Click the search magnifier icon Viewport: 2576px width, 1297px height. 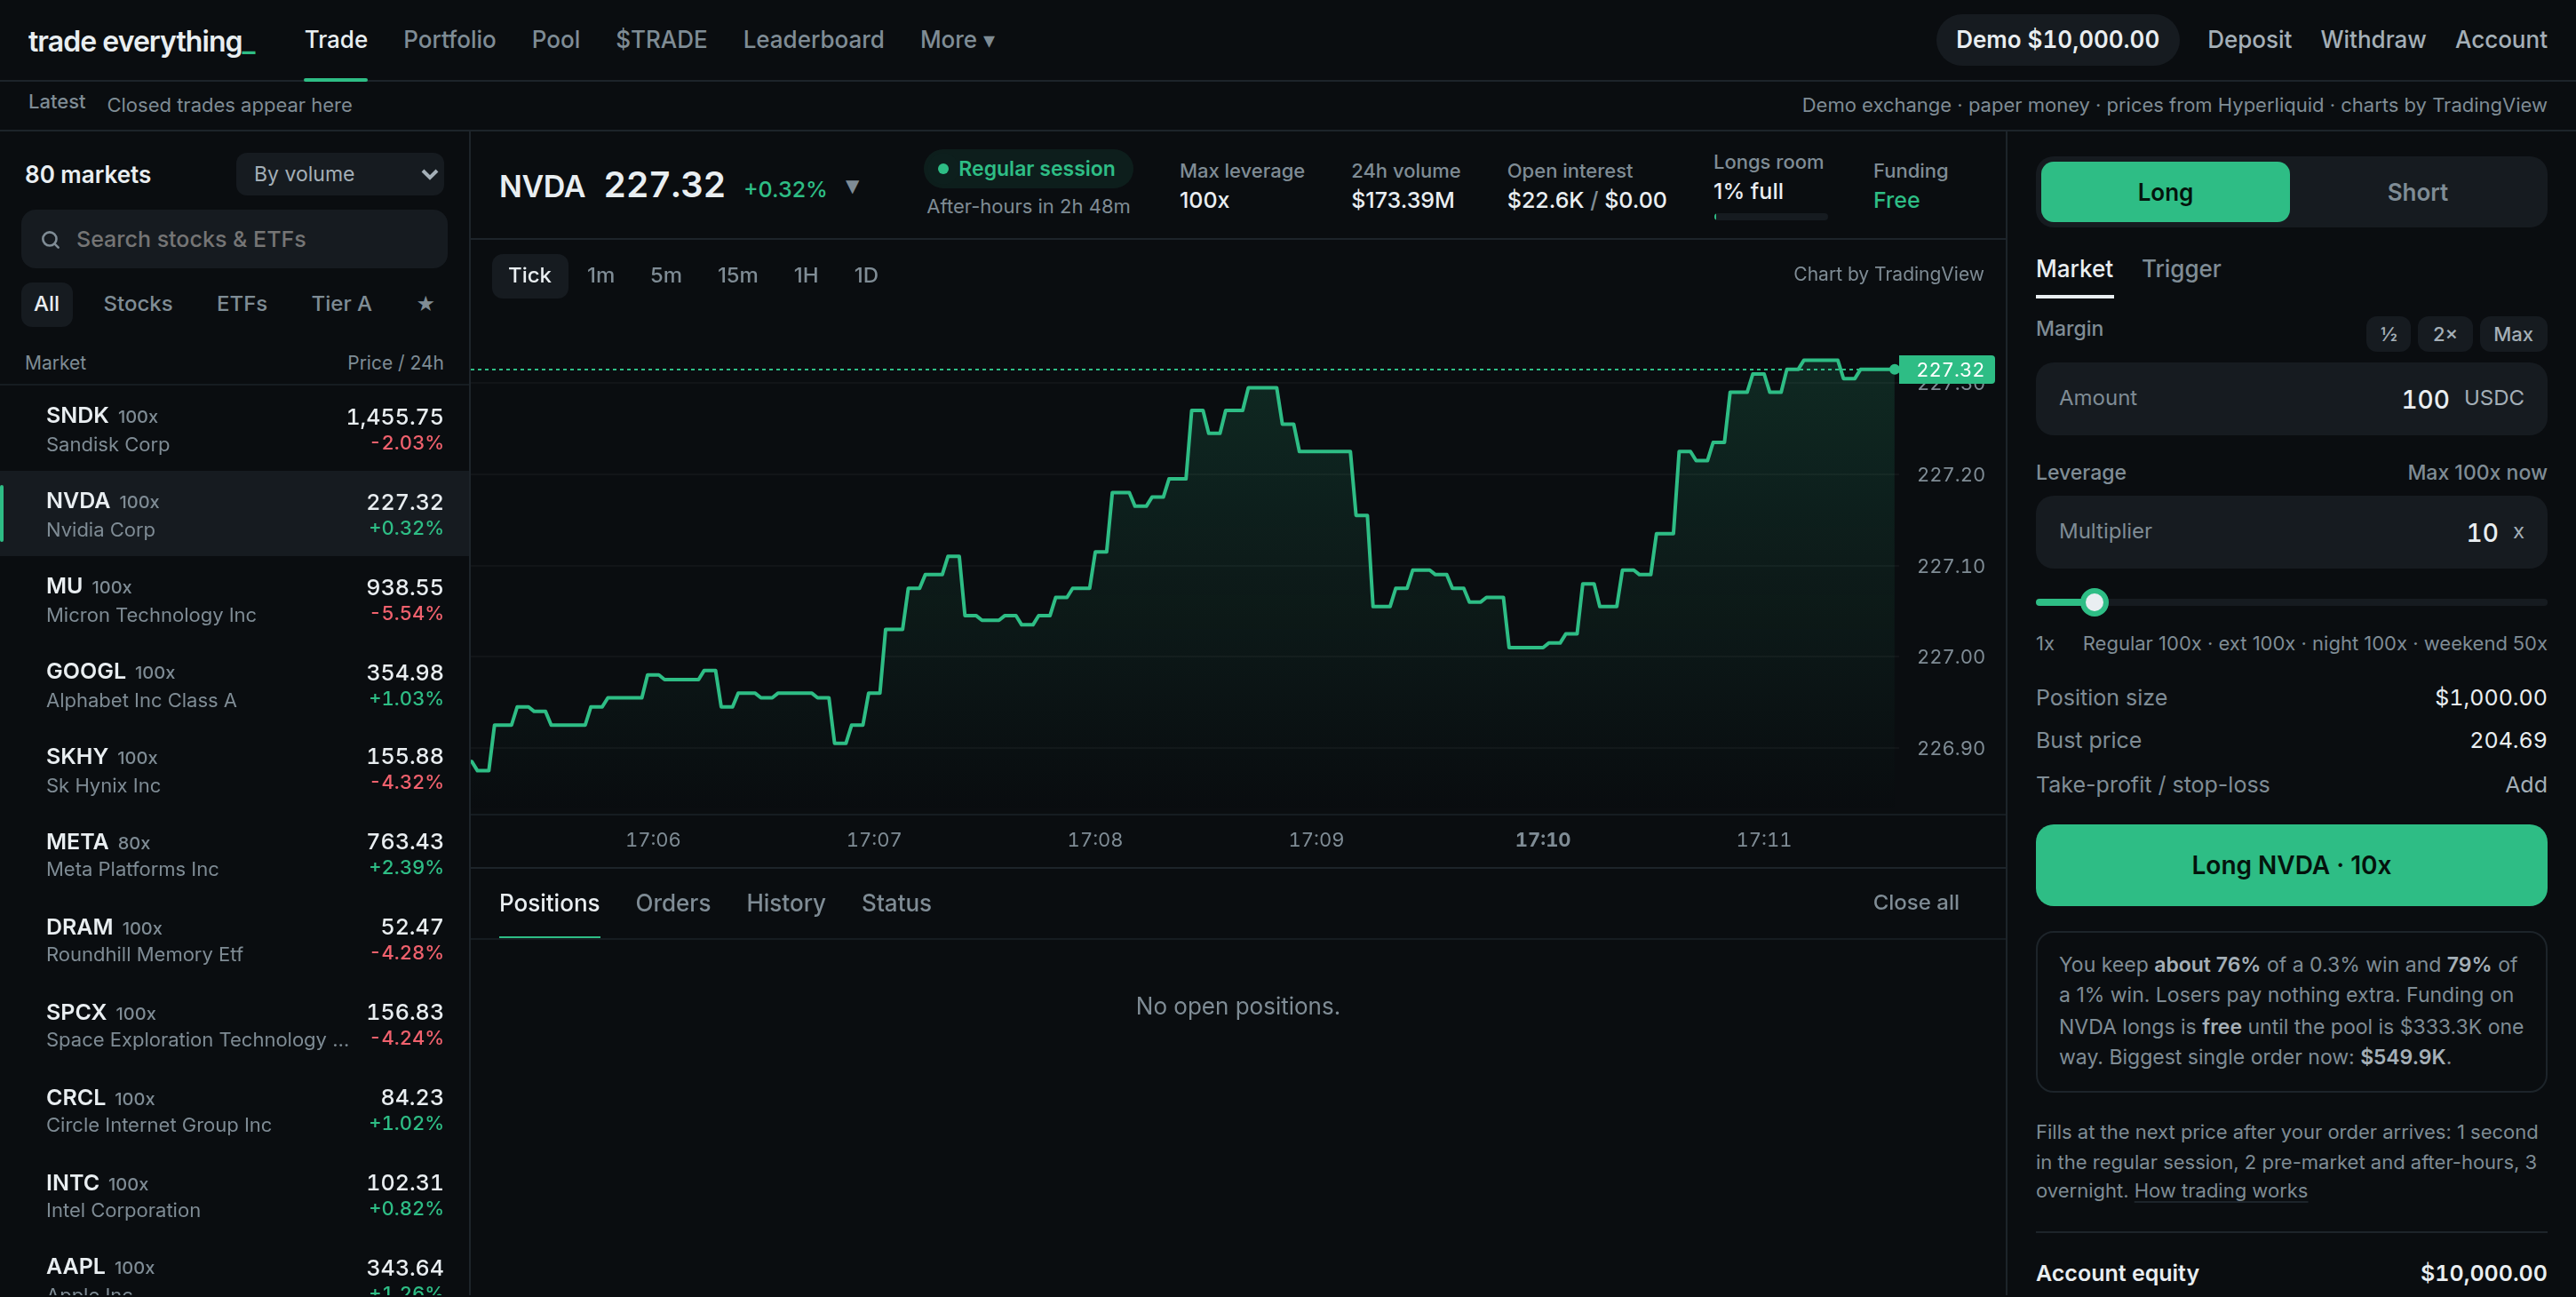tap(50, 240)
